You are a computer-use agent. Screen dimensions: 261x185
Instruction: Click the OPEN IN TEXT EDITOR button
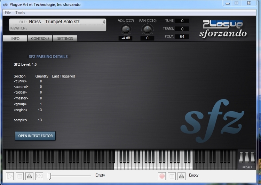(x=35, y=136)
